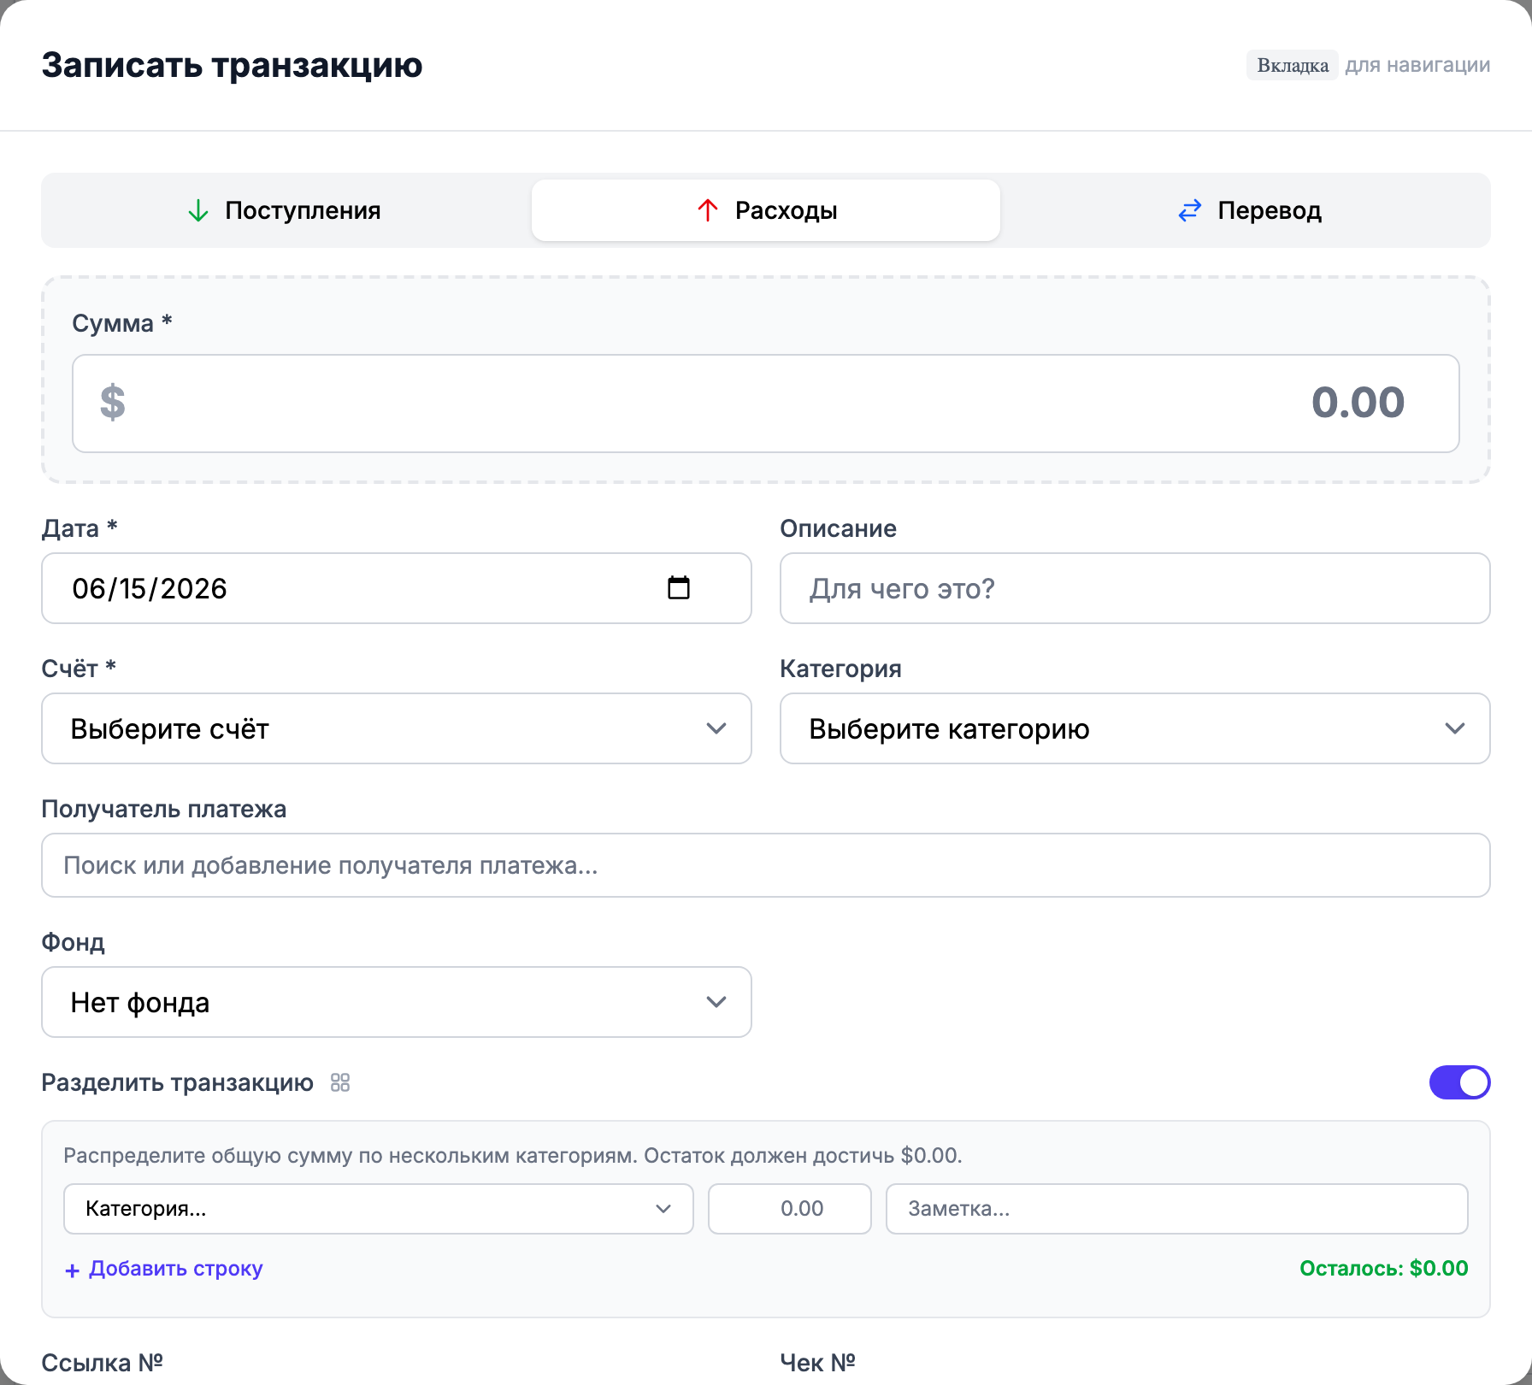Click the Вкладка keyboard hint badge
Image resolution: width=1532 pixels, height=1385 pixels.
click(x=1292, y=65)
